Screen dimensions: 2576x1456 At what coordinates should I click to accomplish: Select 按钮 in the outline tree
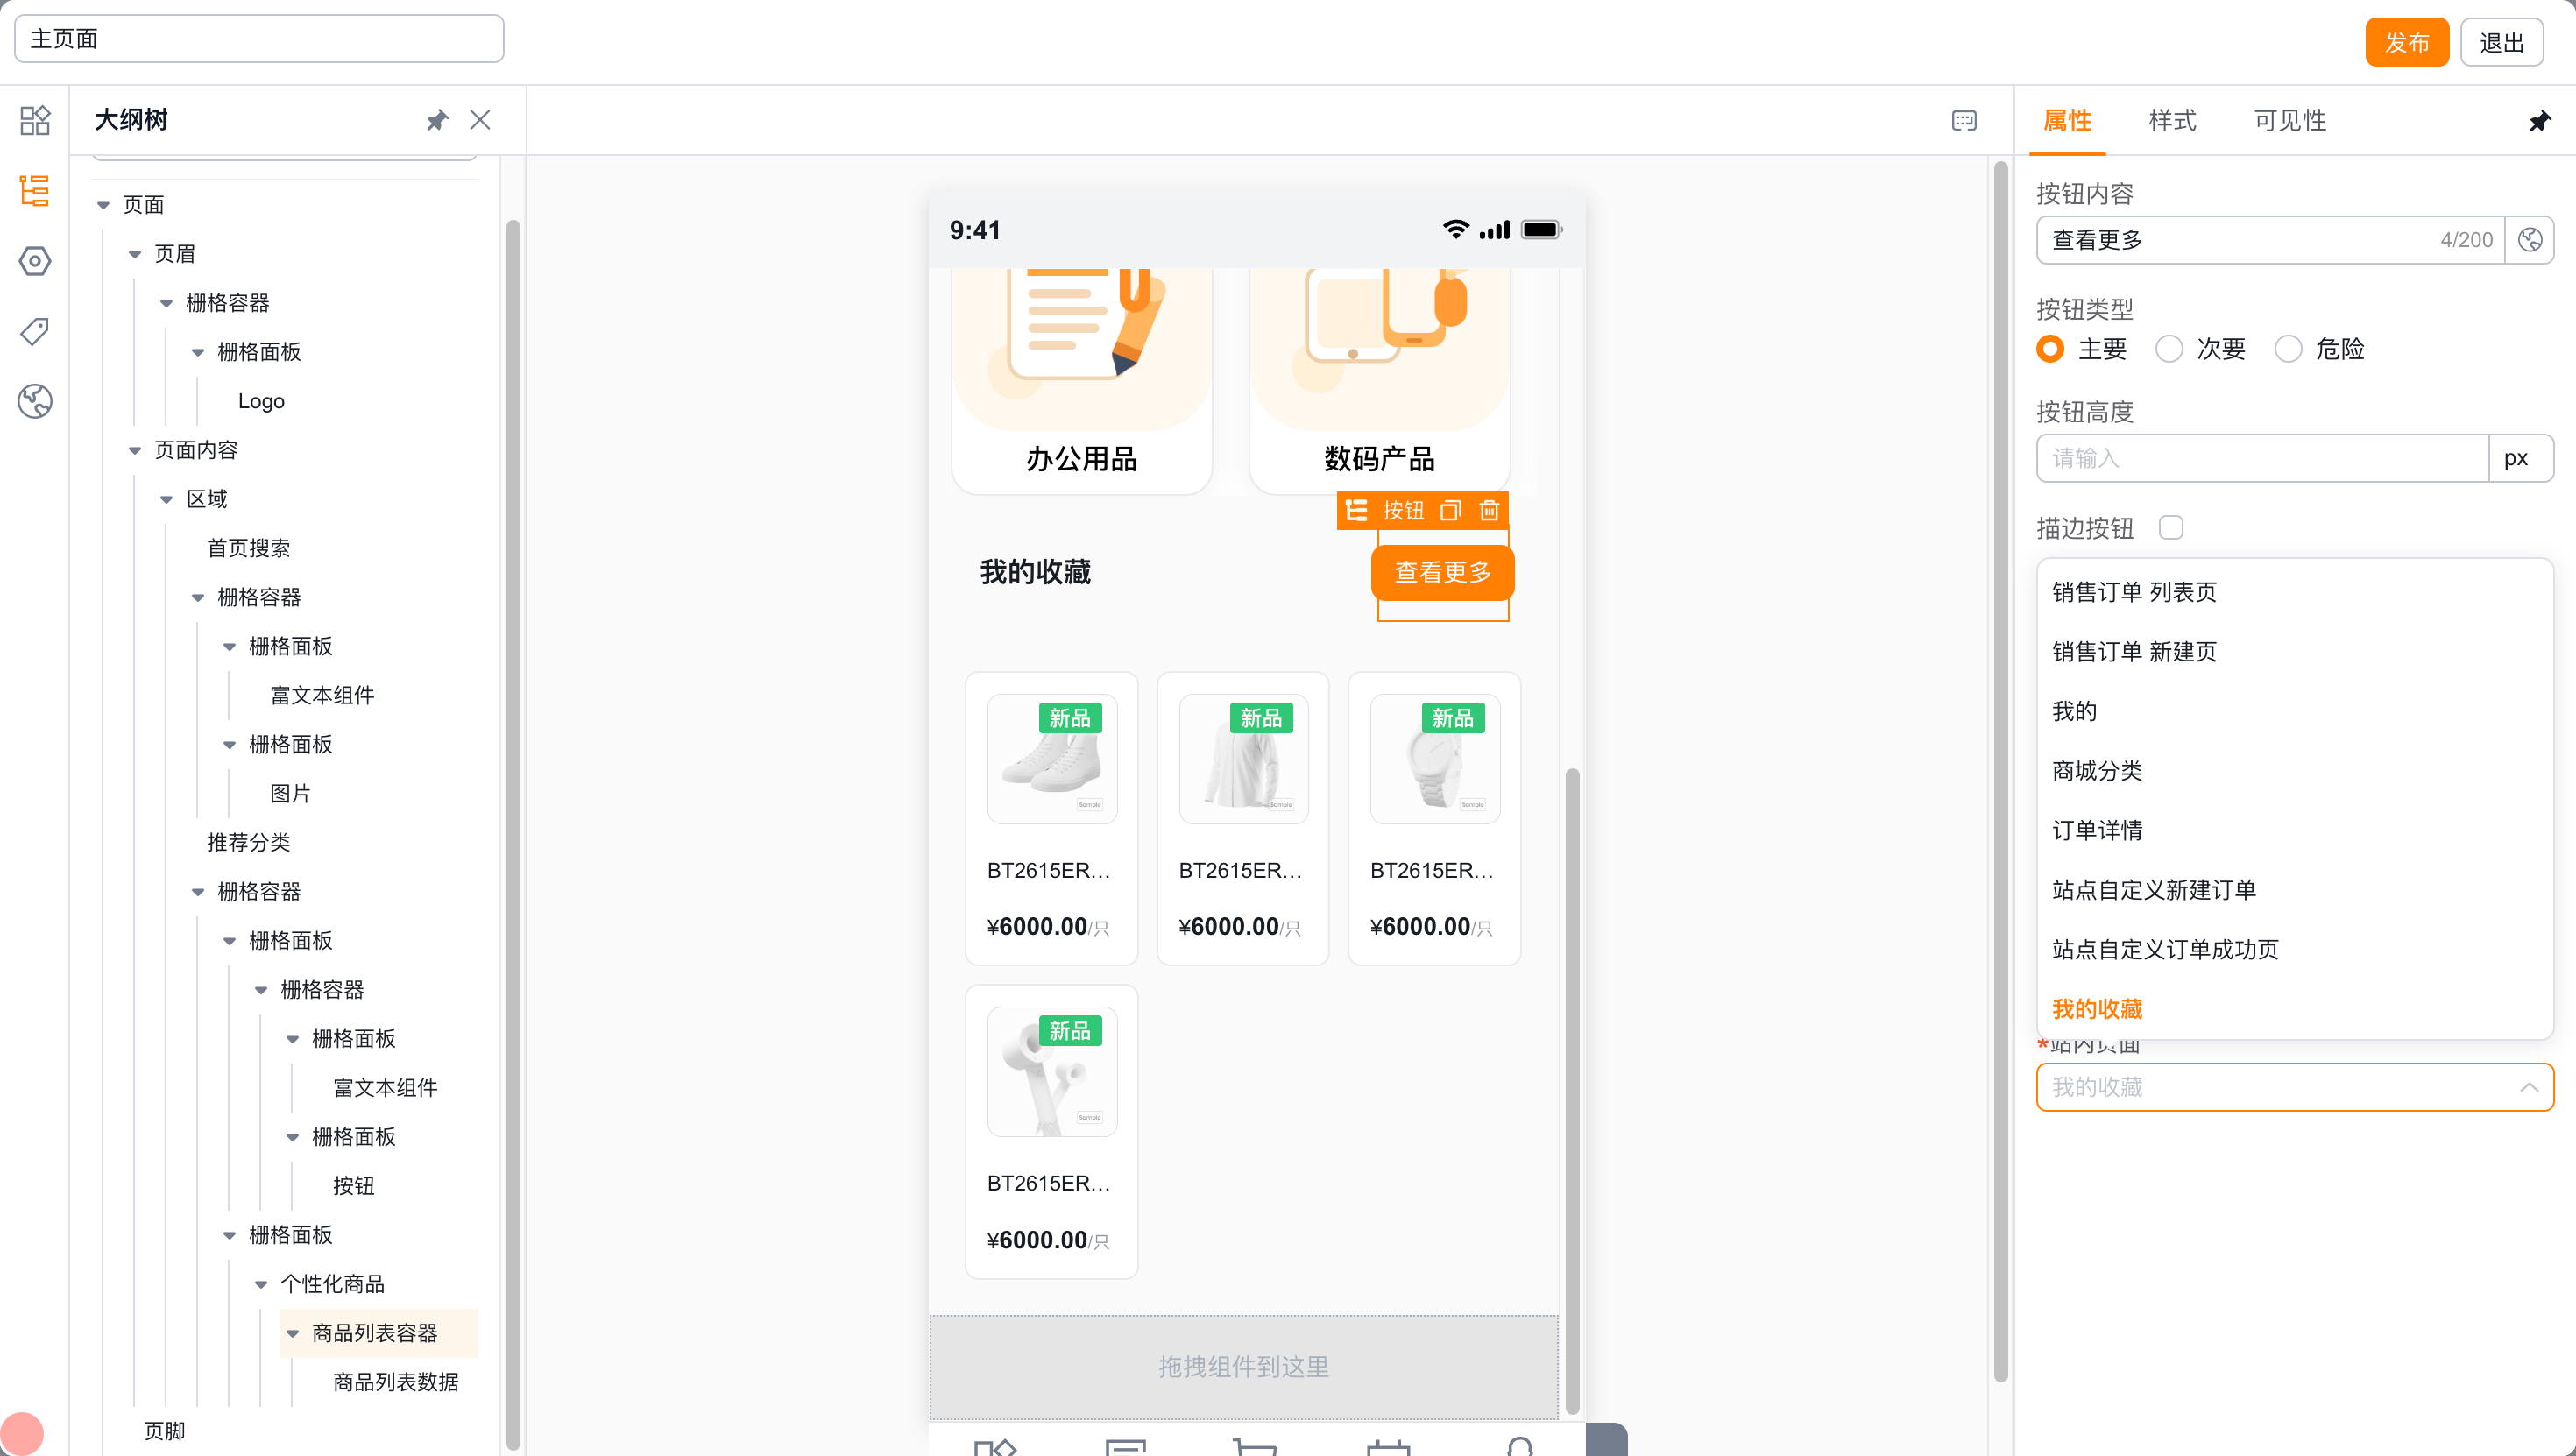(x=353, y=1186)
